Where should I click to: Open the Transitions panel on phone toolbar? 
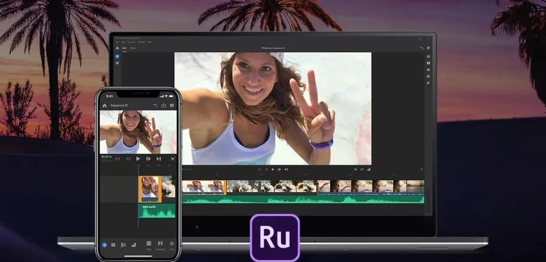tap(160, 245)
